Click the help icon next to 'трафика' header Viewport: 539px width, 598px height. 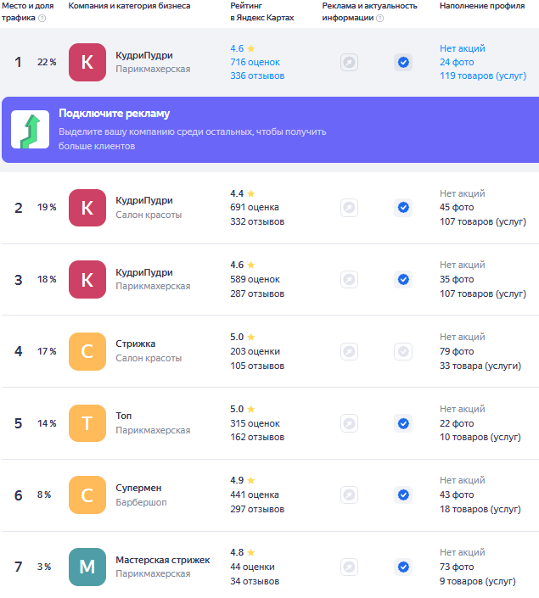click(x=42, y=19)
